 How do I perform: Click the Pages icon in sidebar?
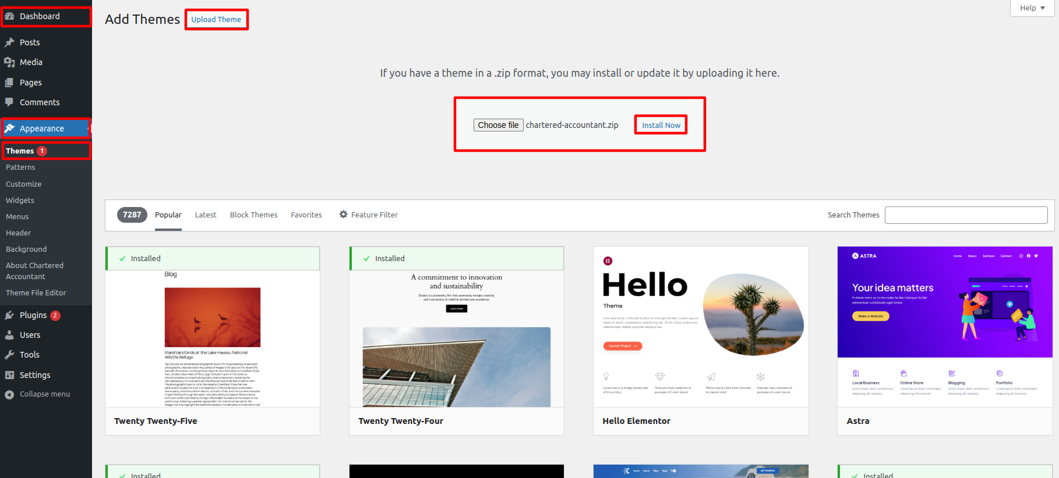coord(9,83)
